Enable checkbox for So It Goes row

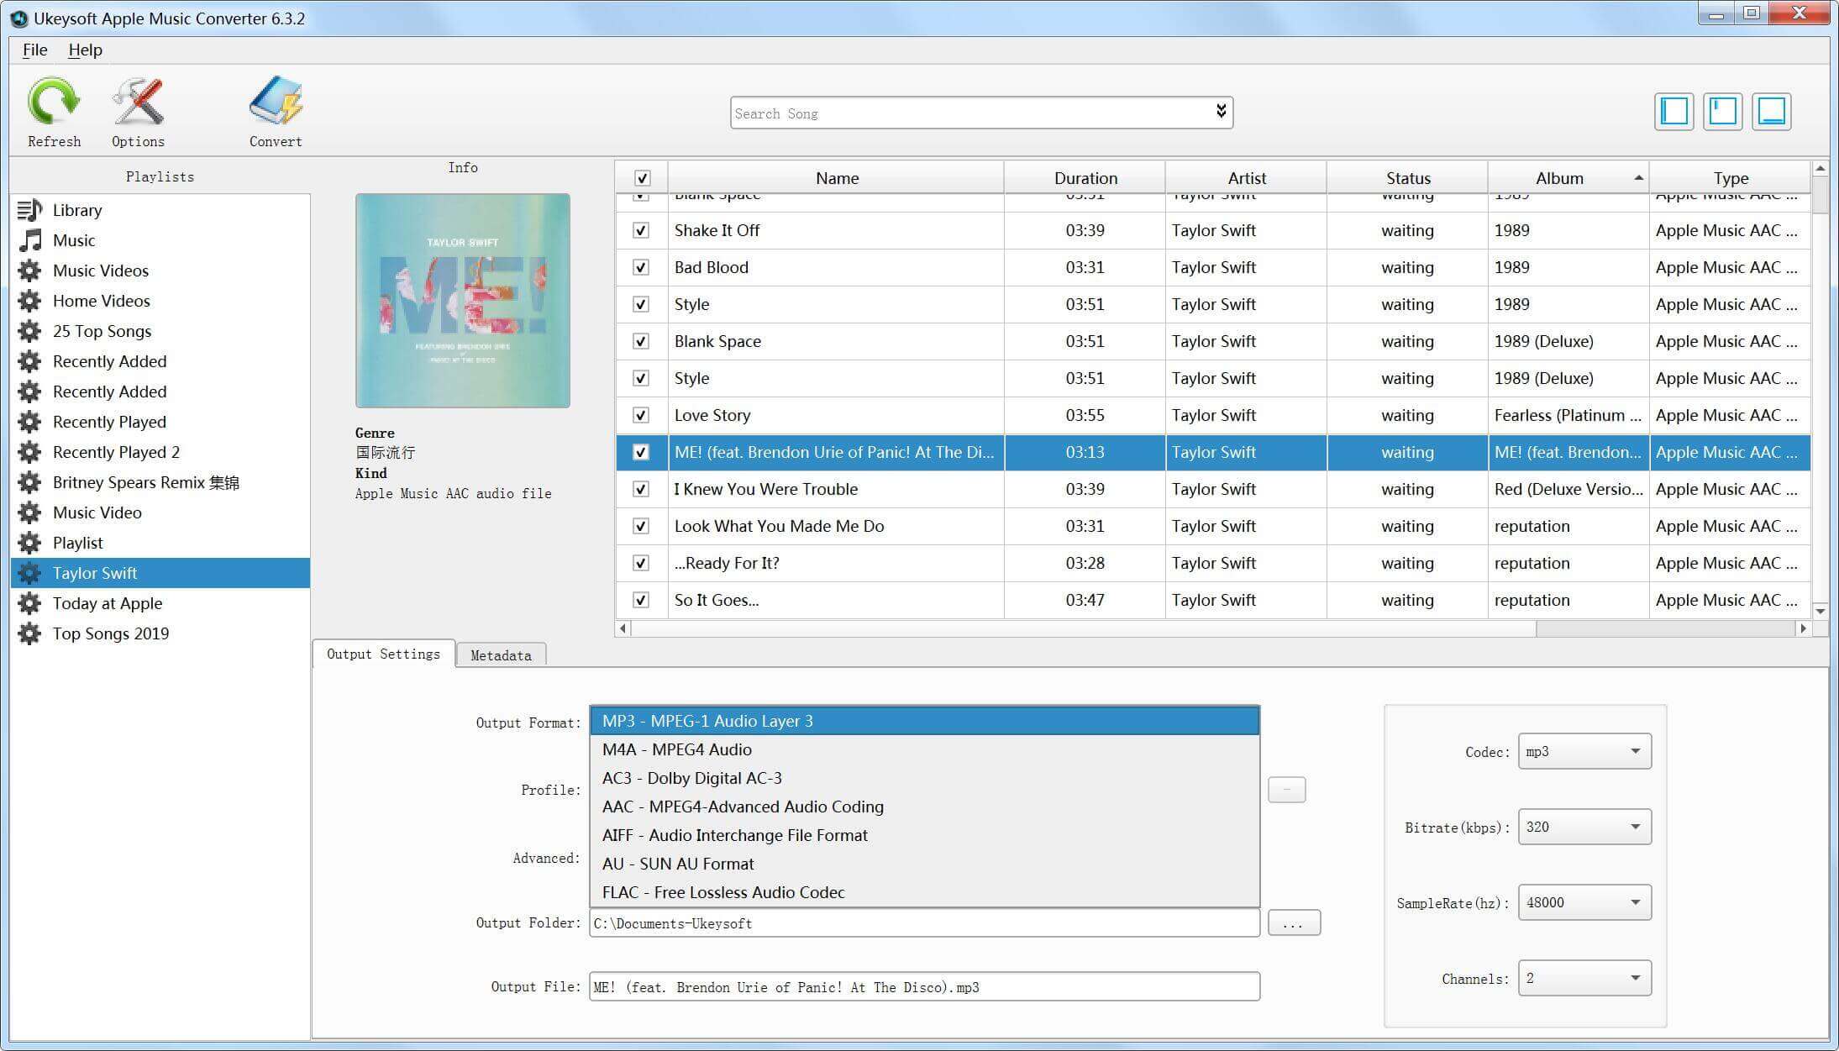tap(642, 600)
